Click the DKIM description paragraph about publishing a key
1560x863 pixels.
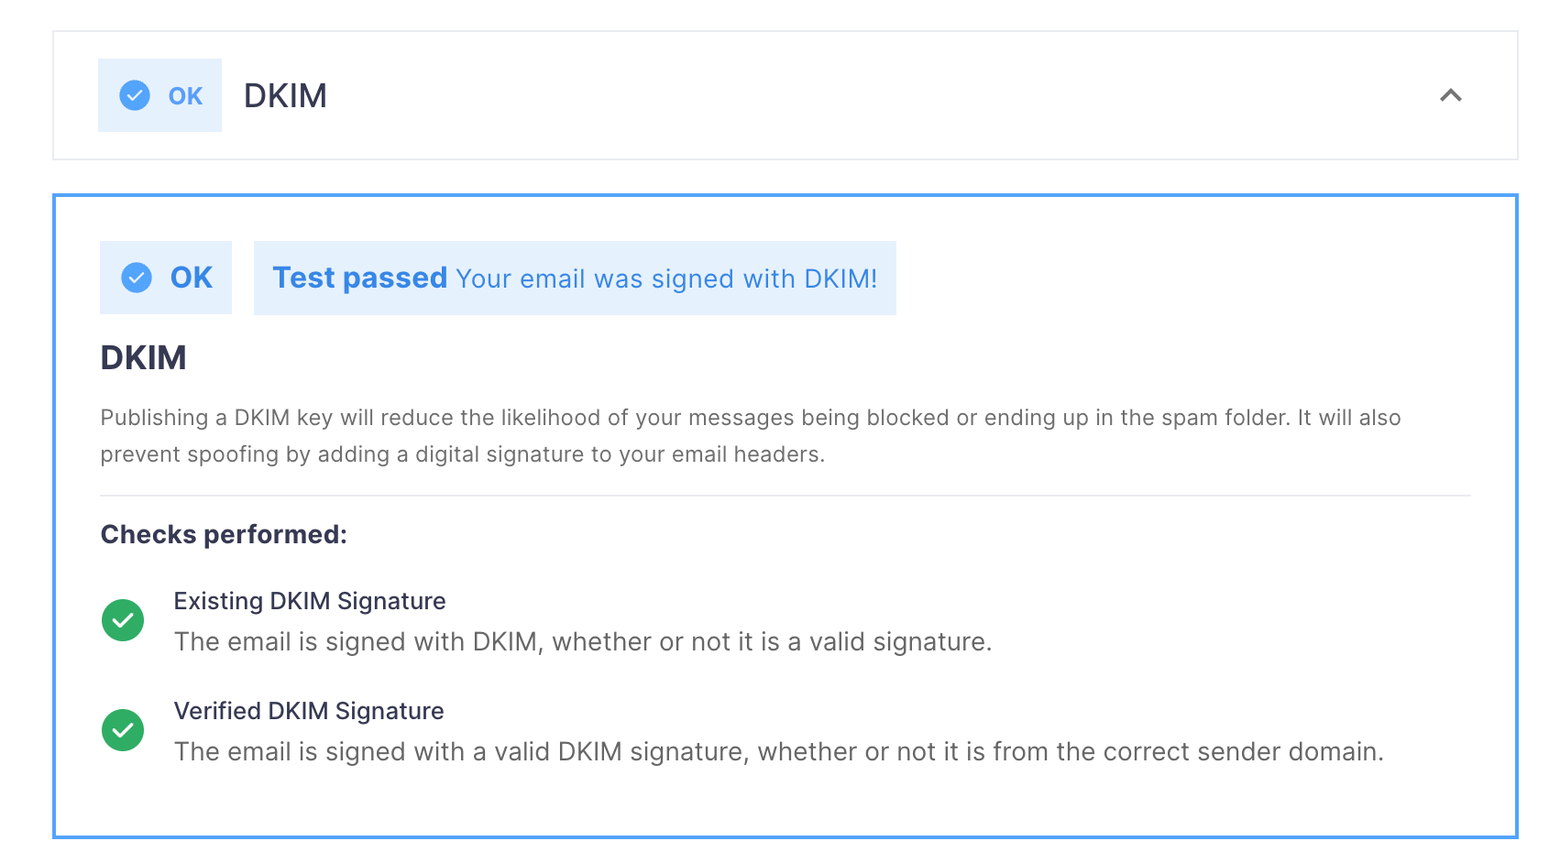click(751, 436)
